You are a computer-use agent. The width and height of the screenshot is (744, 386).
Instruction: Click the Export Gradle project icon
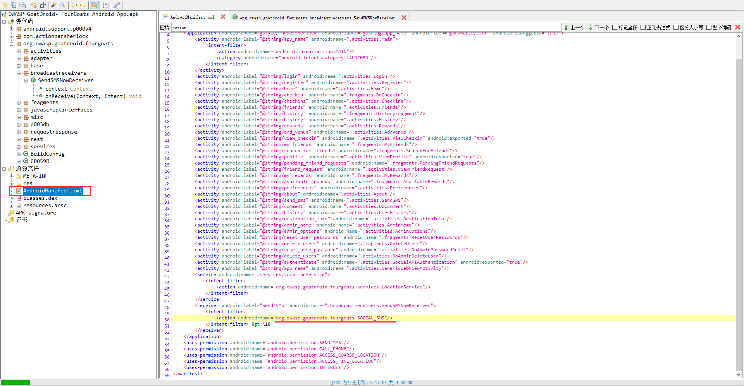point(22,5)
